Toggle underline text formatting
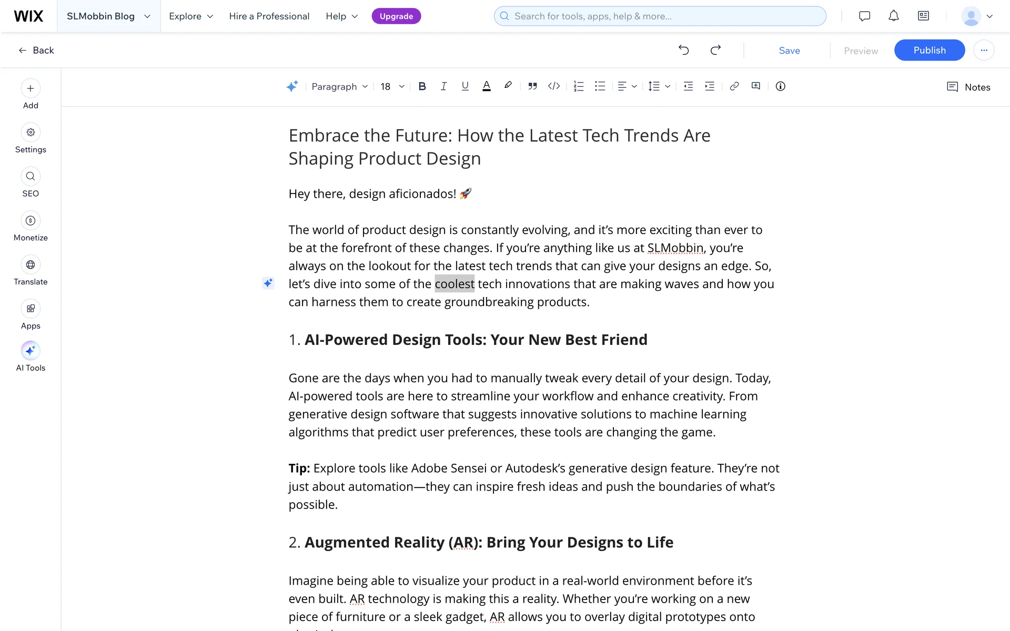This screenshot has width=1010, height=631. (465, 86)
